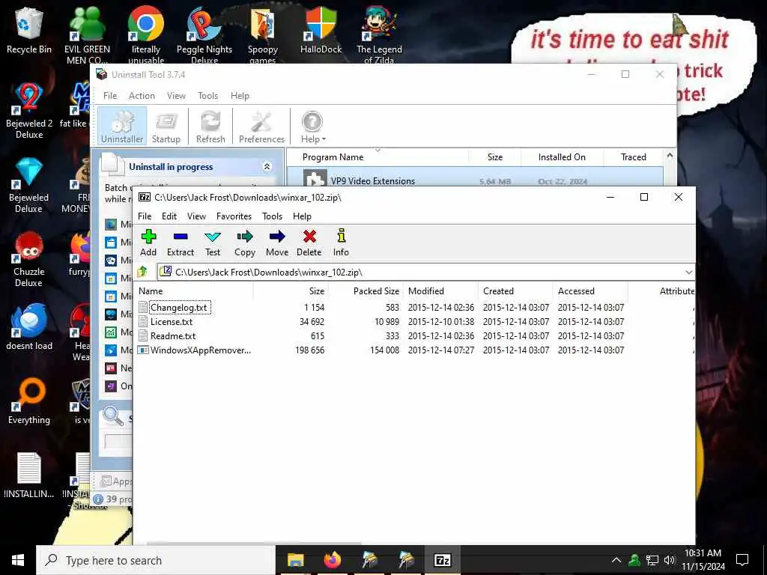
Task: Open the File menu in Uninstall Tool
Action: 110,96
